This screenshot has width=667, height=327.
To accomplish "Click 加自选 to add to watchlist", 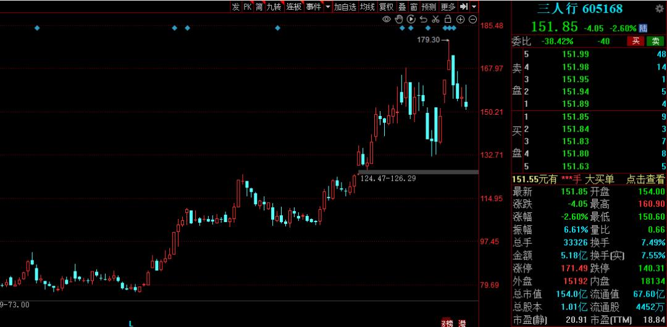I will [345, 7].
